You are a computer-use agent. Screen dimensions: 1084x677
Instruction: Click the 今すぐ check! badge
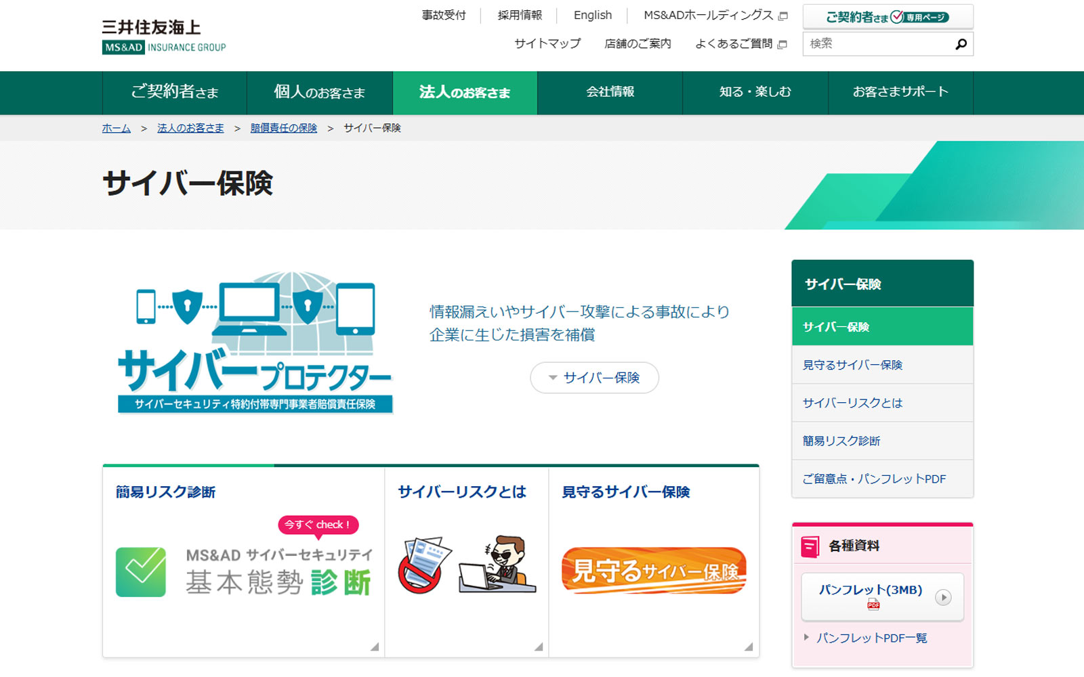click(318, 526)
